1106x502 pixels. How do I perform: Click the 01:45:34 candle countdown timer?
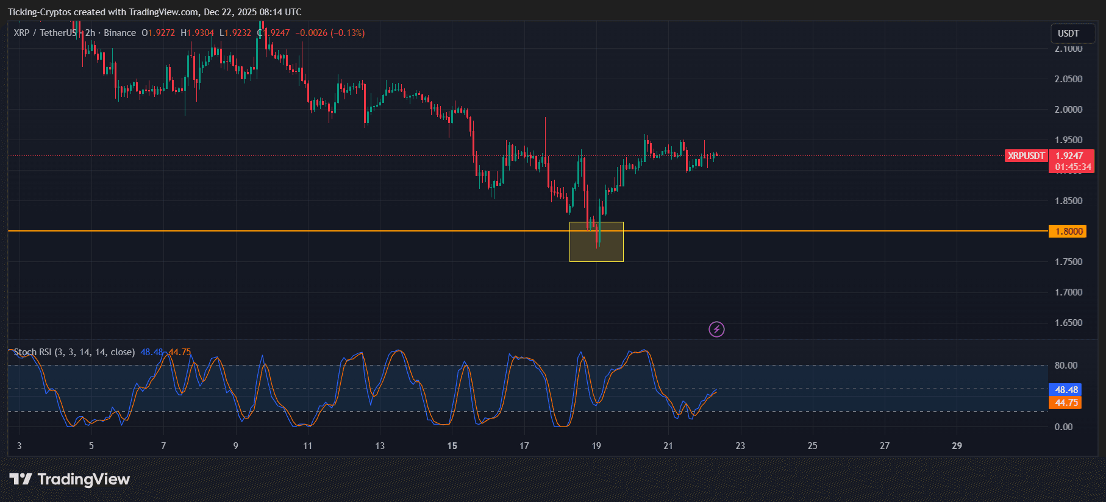click(1073, 167)
